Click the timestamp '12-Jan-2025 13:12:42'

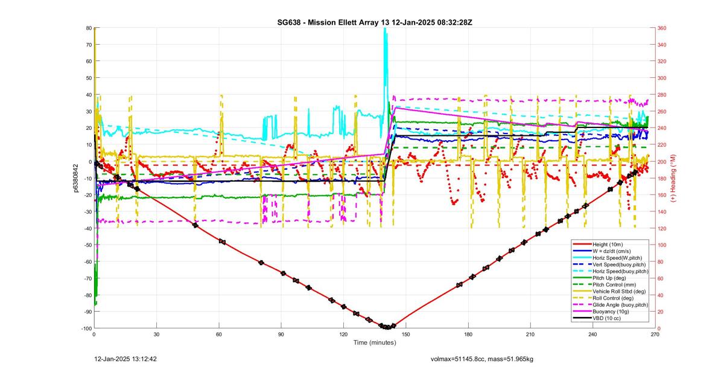coord(126,359)
